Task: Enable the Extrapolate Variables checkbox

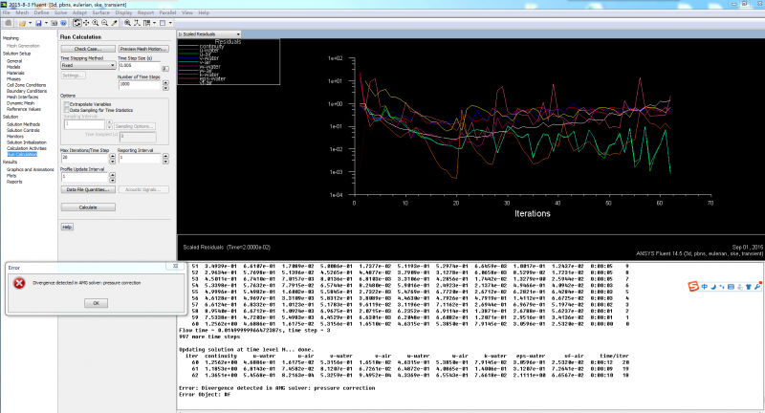Action: pyautogui.click(x=65, y=103)
